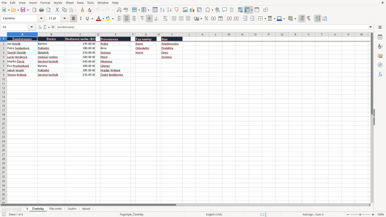Screen dimensions: 386x217
Task: Click the Print icon in toolbar
Action: [x=41, y=10]
